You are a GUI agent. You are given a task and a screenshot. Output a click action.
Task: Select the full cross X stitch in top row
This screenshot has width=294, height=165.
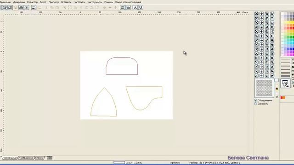(x=256, y=14)
